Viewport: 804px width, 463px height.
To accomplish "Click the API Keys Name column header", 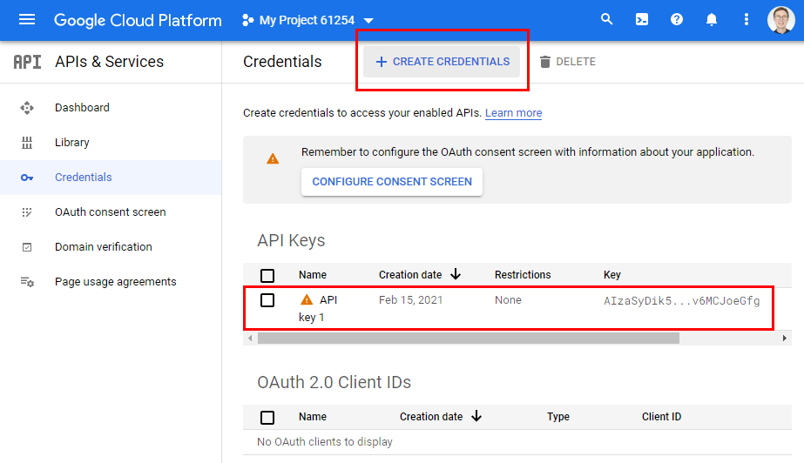I will click(312, 275).
